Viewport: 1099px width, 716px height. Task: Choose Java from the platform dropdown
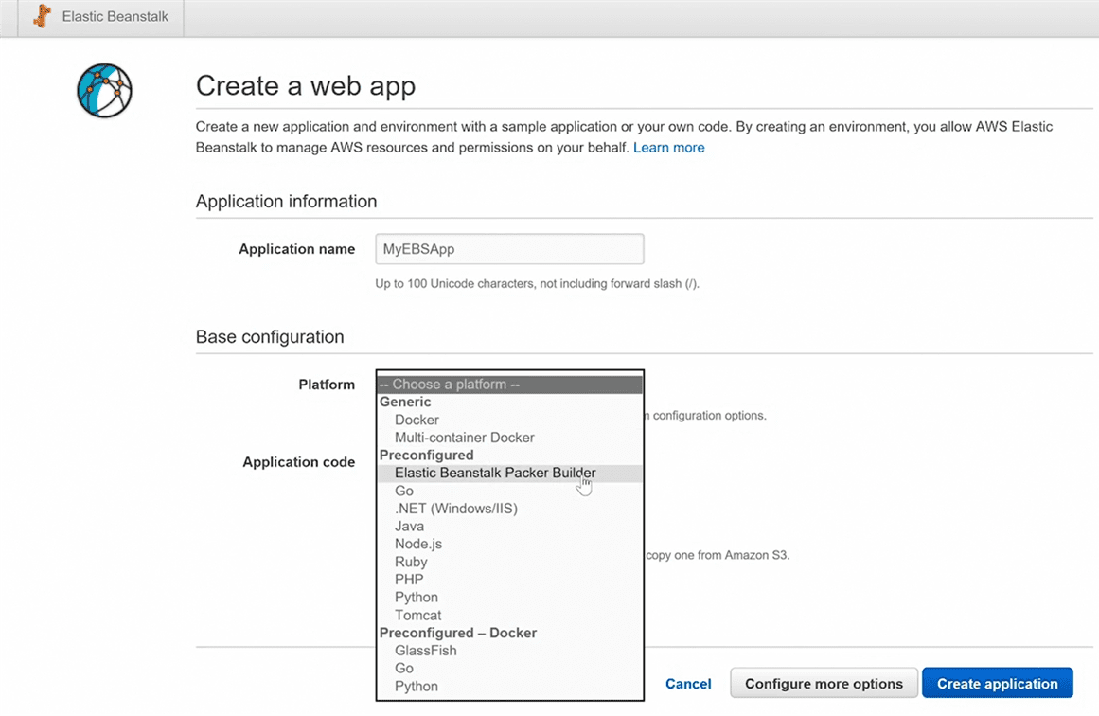[409, 527]
